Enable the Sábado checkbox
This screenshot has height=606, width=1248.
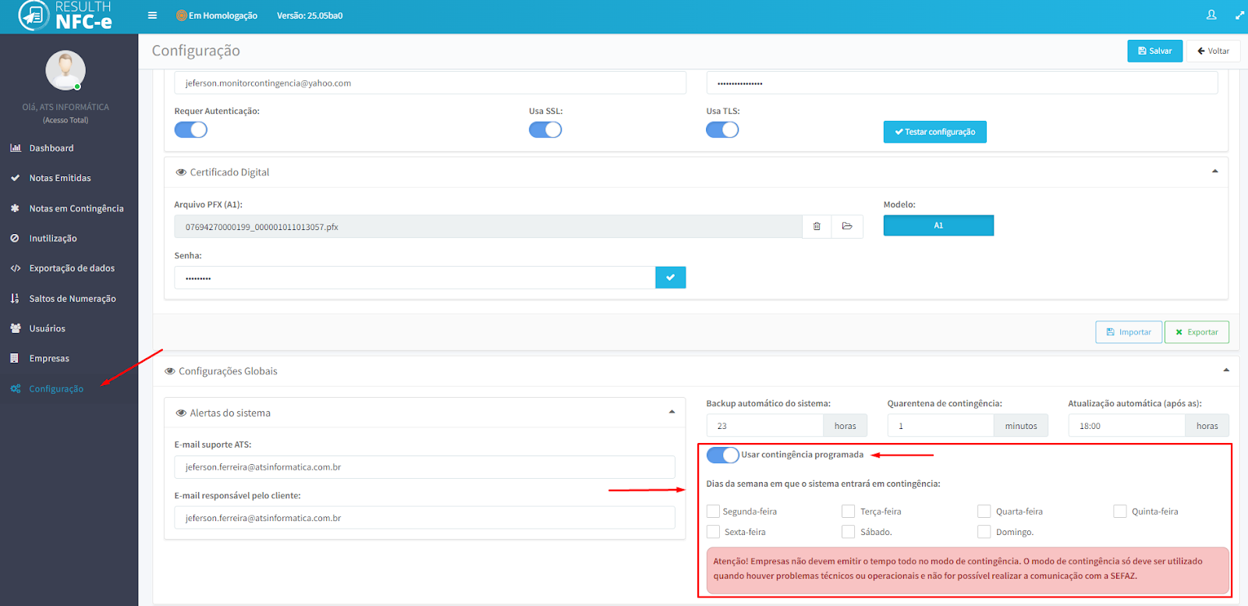pos(848,532)
